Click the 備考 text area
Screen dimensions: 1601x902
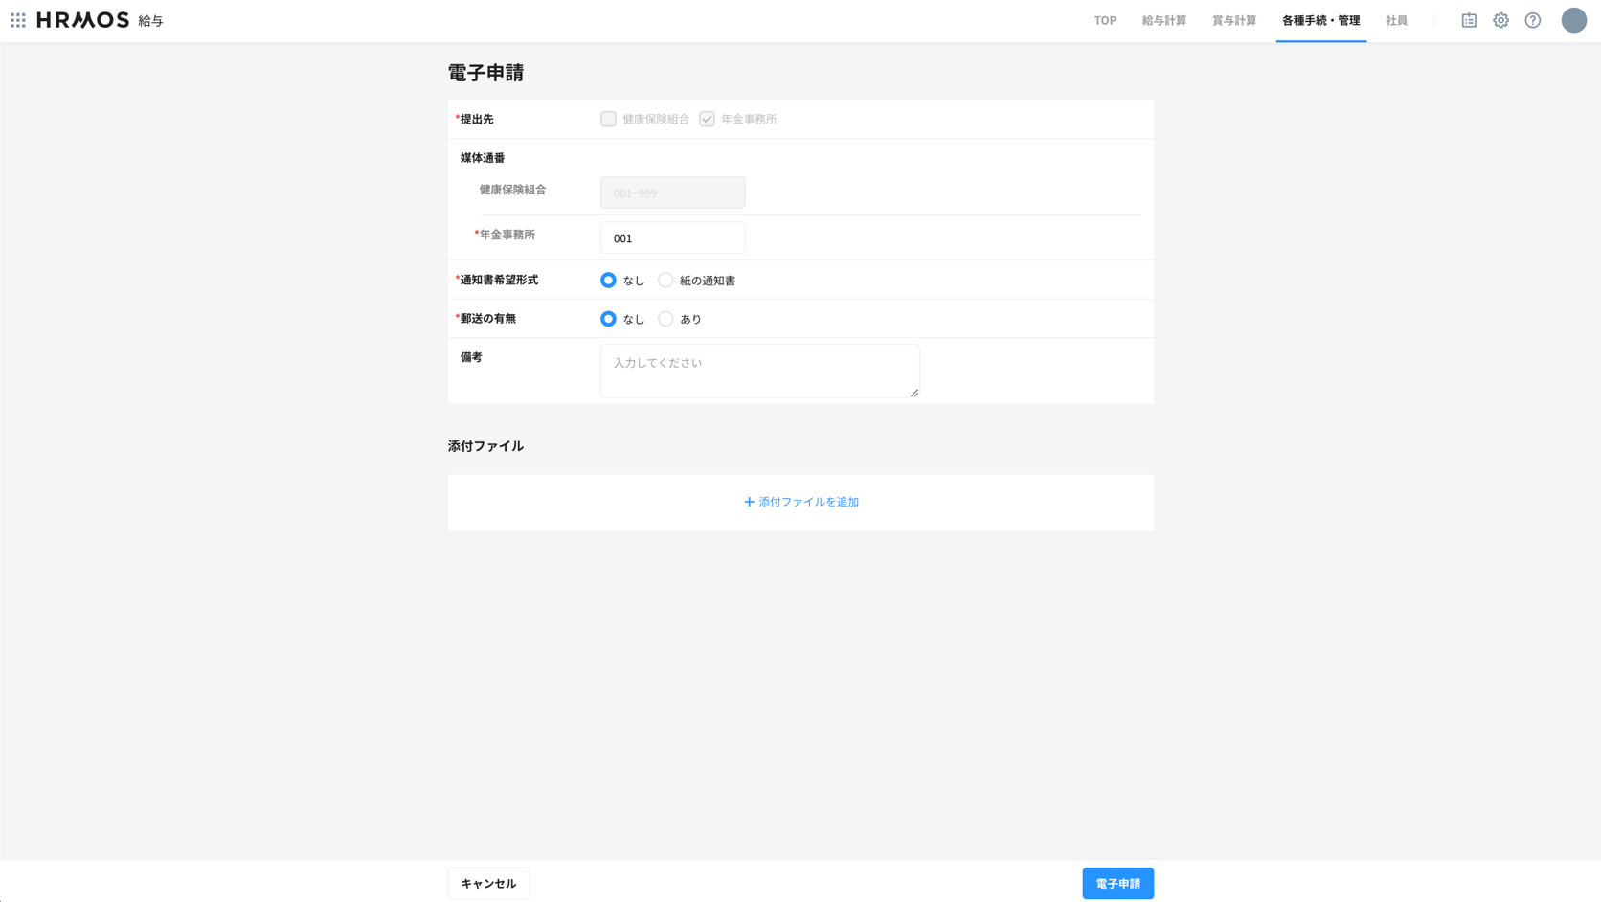click(x=759, y=371)
